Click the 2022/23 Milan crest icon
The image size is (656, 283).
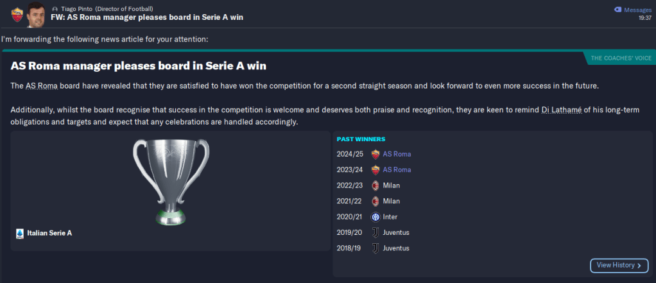pos(375,185)
